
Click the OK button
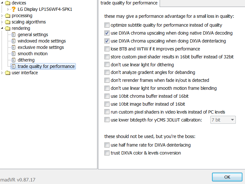(227, 177)
